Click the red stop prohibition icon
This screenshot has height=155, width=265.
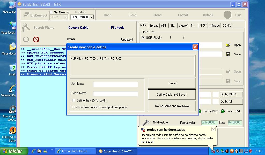pyautogui.click(x=36, y=40)
